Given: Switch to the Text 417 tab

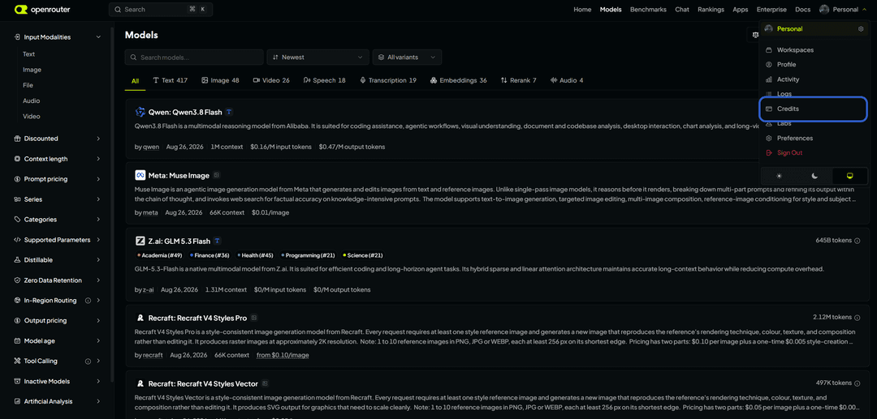Looking at the screenshot, I should click(170, 80).
